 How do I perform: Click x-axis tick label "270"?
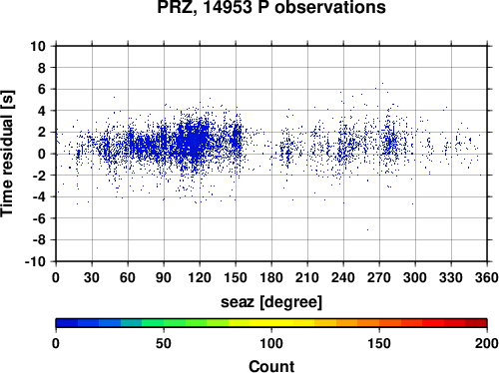point(379,277)
